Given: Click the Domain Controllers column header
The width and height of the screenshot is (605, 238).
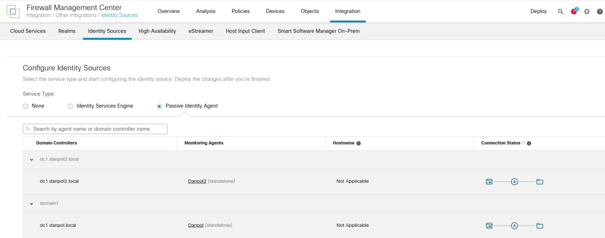Looking at the screenshot, I should point(57,143).
